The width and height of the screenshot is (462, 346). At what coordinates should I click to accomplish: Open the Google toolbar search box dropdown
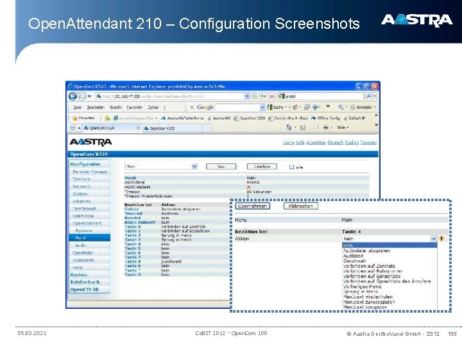[262, 108]
